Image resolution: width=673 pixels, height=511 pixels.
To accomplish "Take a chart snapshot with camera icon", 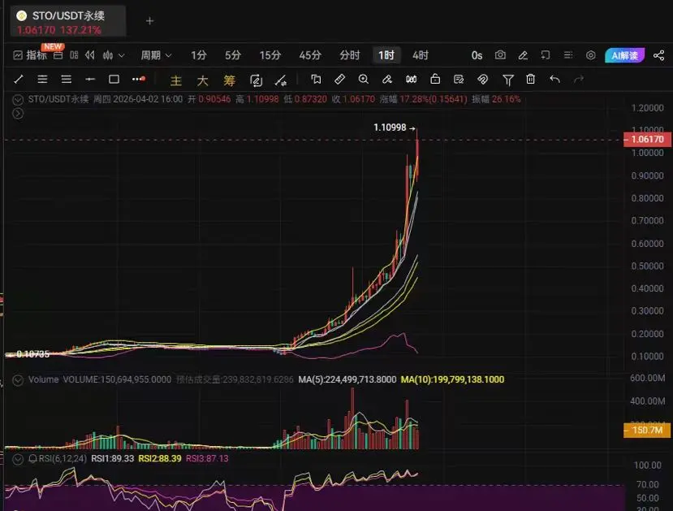I will (500, 55).
